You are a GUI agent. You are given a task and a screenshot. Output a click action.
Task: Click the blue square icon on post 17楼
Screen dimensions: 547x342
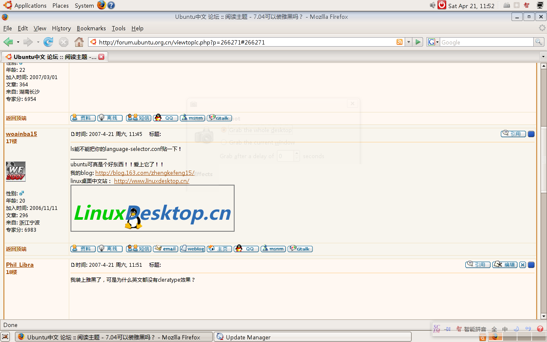[x=531, y=134]
